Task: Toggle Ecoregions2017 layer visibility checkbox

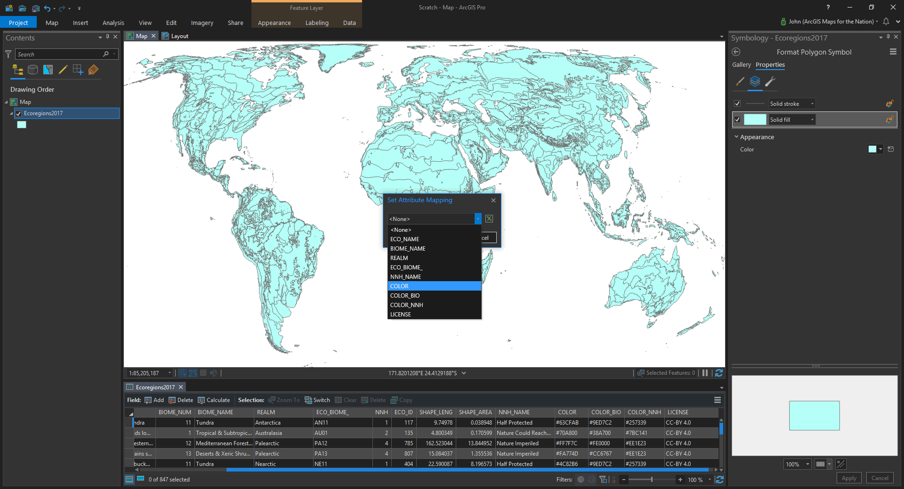Action: coord(19,113)
